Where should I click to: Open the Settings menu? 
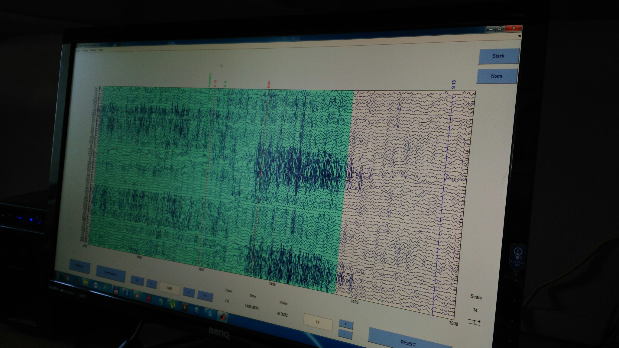pos(93,50)
